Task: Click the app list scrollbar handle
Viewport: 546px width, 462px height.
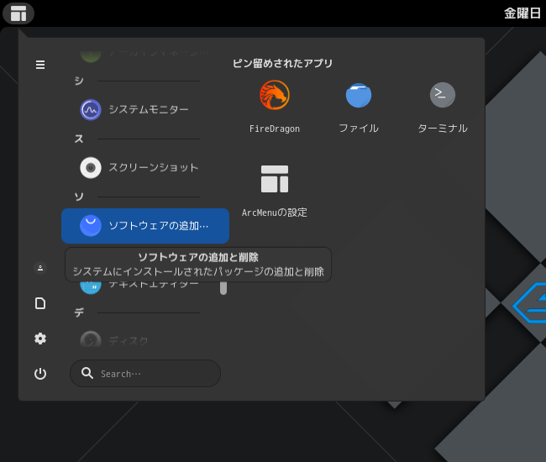Action: 223,287
